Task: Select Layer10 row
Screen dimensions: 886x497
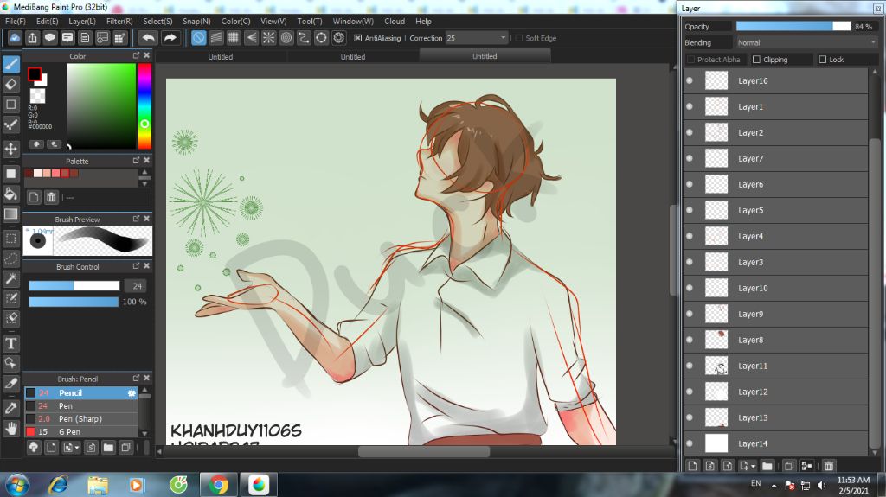Action: (x=775, y=288)
